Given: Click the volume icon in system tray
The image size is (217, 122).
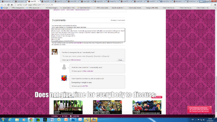Looking at the screenshot, I should (204, 120).
